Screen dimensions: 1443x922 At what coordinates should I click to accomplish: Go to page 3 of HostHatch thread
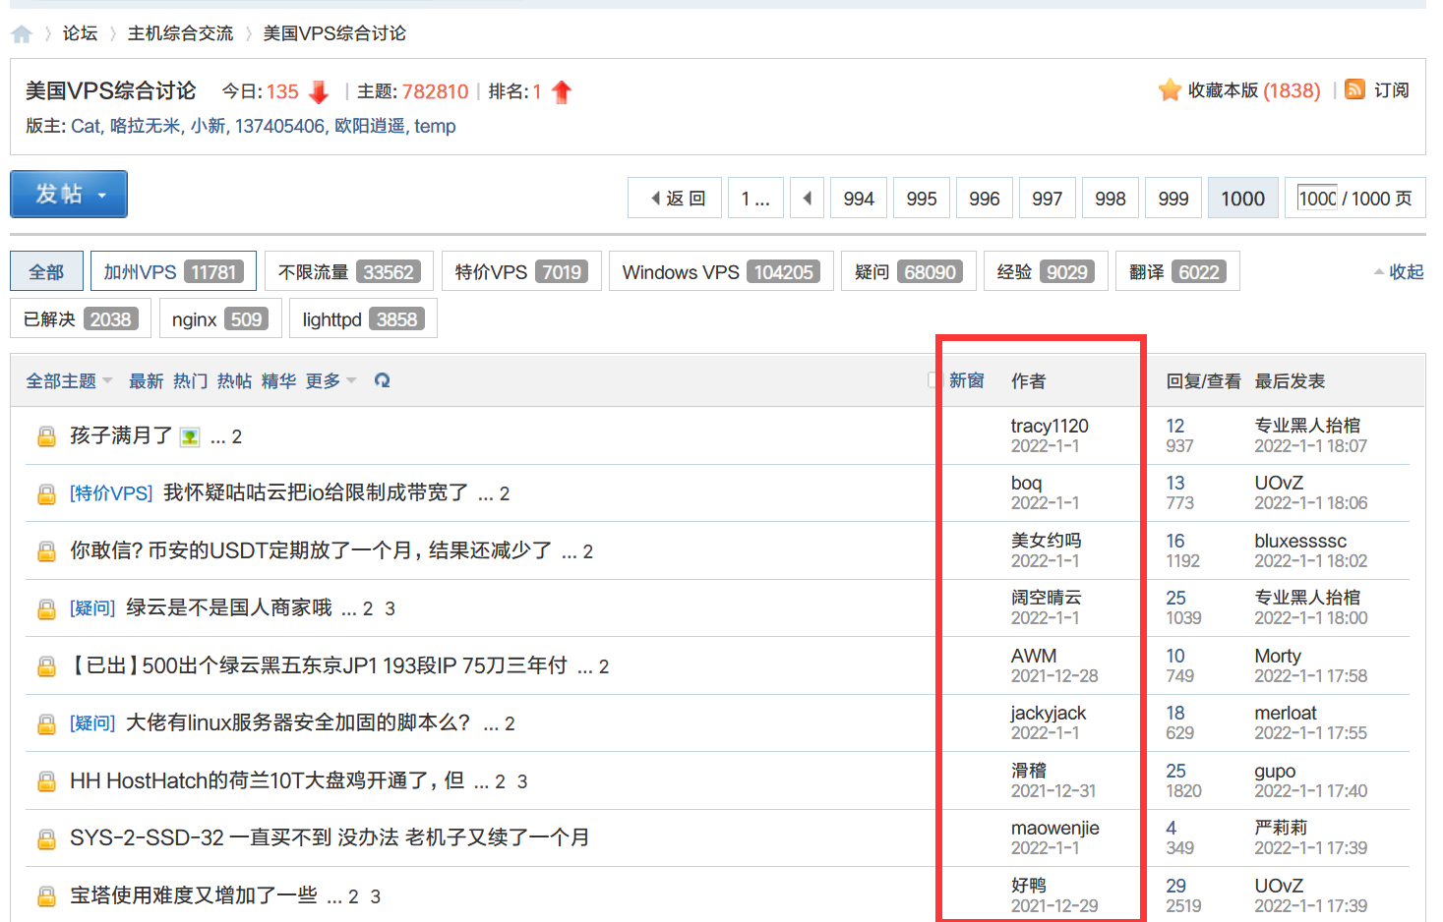coord(522,781)
